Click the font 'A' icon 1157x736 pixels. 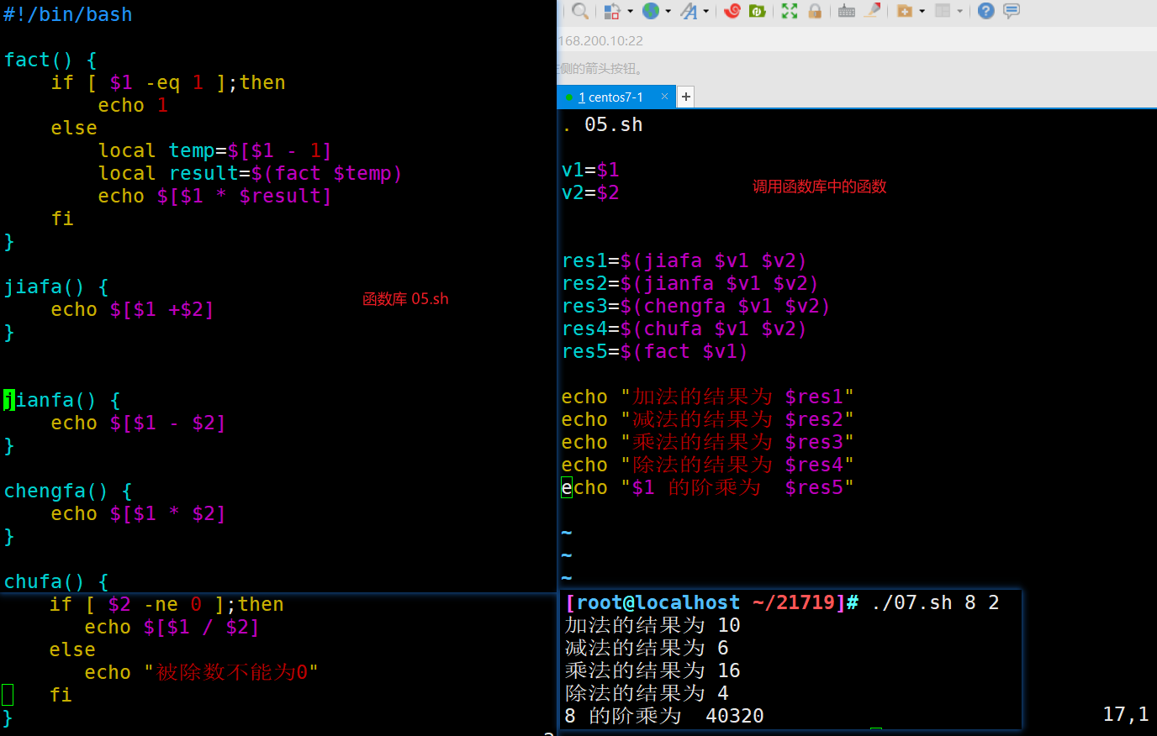pyautogui.click(x=689, y=11)
